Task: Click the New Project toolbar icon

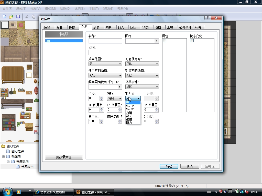Action: point(4,17)
